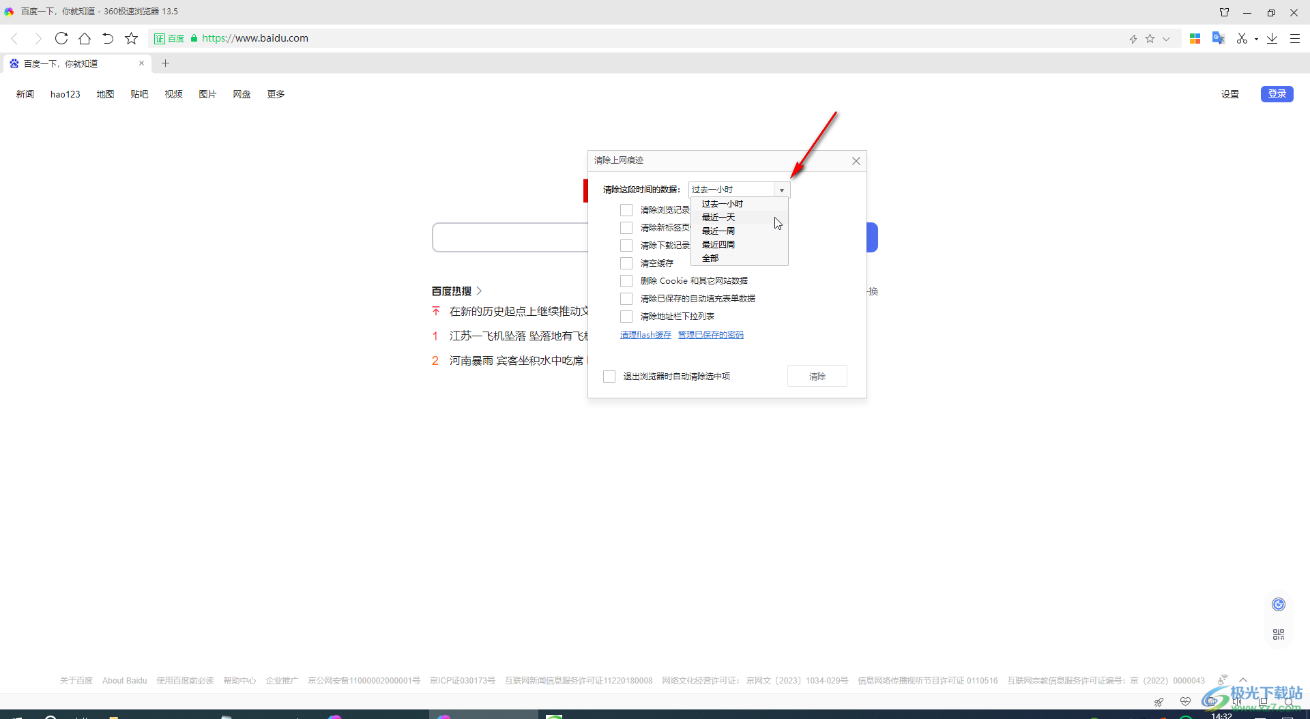Open the 新闻 link
Image resolution: width=1310 pixels, height=719 pixels.
pos(25,94)
